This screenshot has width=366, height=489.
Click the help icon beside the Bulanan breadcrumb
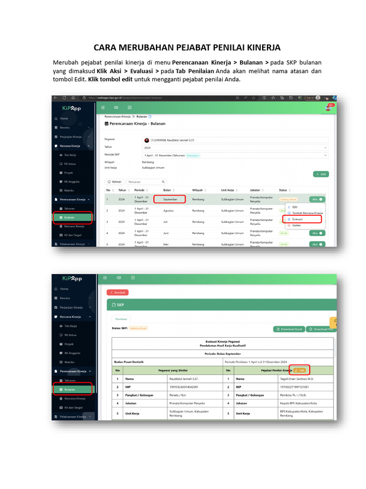coord(150,117)
